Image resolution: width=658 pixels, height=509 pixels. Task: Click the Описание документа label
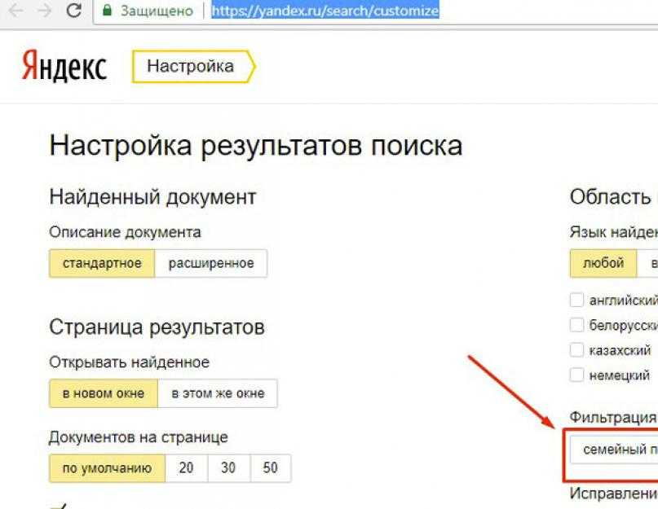click(125, 232)
